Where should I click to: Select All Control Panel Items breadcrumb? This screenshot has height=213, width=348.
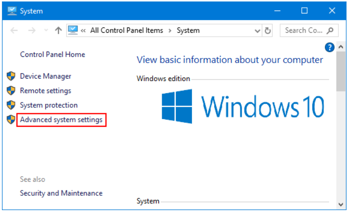tap(127, 30)
